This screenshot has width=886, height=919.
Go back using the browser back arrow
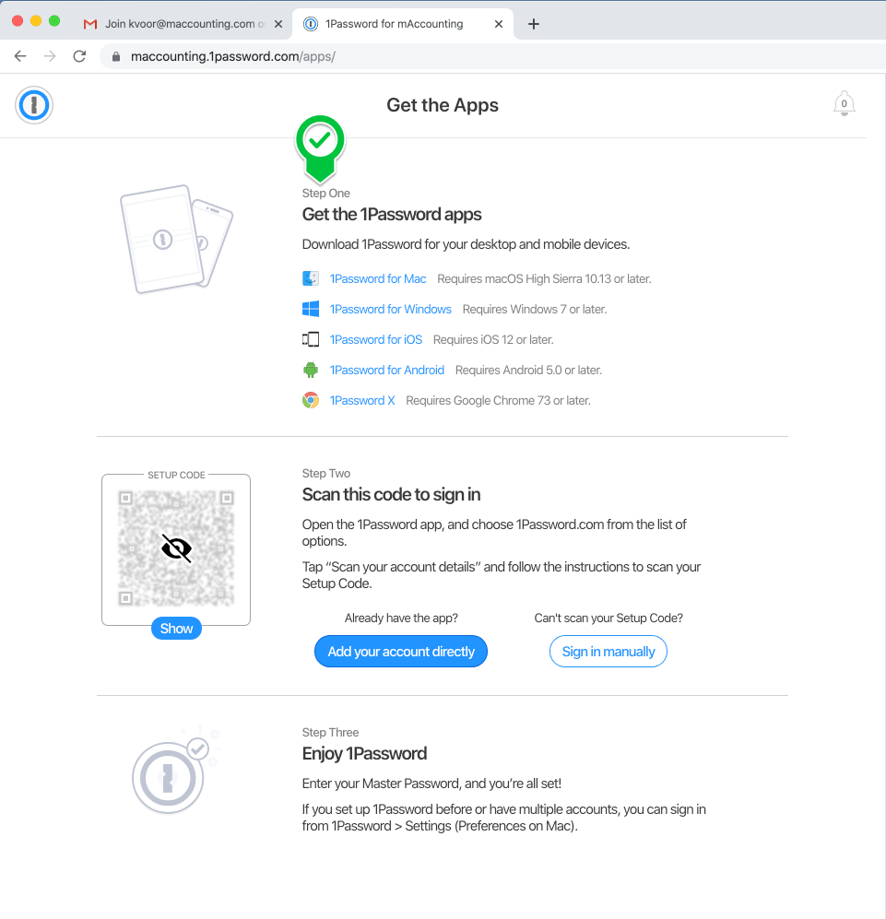pos(20,56)
